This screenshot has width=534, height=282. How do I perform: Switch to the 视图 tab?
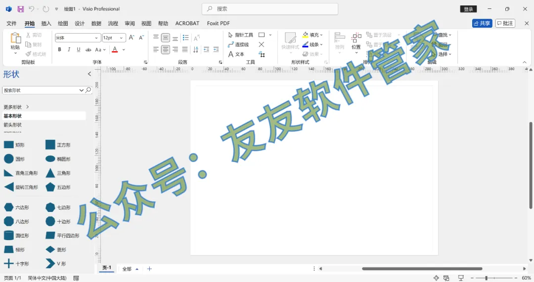pyautogui.click(x=146, y=24)
